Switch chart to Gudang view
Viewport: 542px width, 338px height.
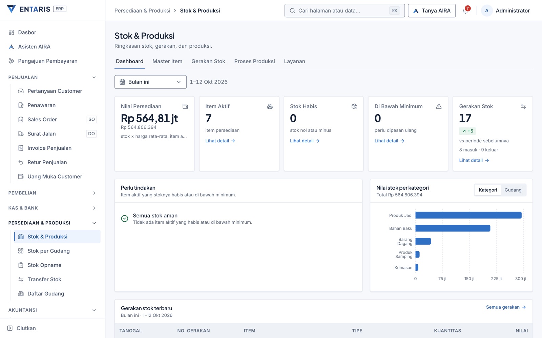tap(513, 190)
